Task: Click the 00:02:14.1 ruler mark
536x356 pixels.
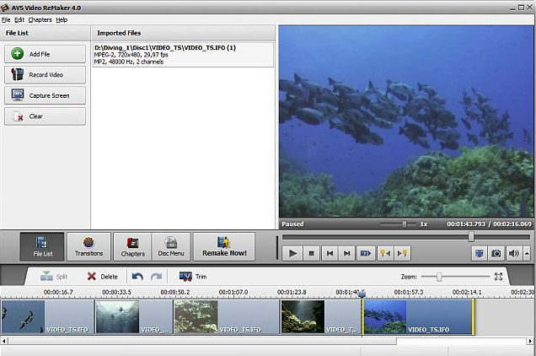Action: [x=467, y=292]
